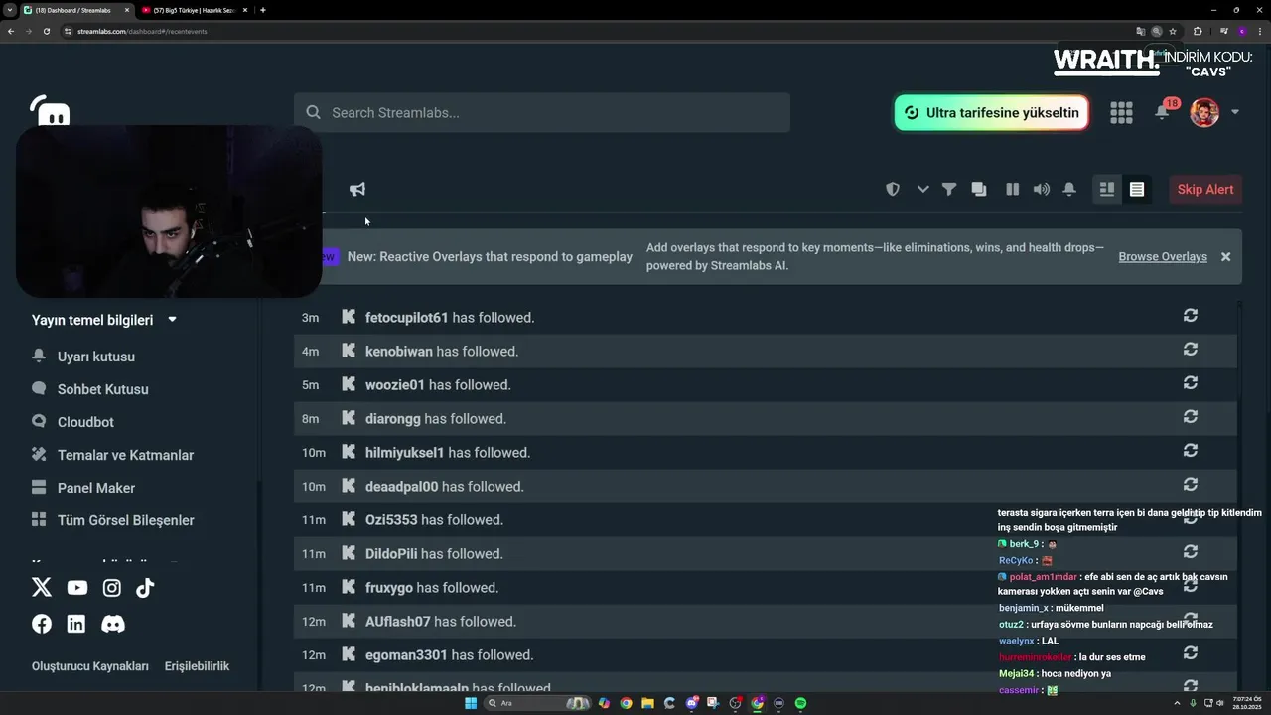The height and width of the screenshot is (715, 1271).
Task: Dismiss the Reactive Overlays banner
Action: [x=1225, y=256]
